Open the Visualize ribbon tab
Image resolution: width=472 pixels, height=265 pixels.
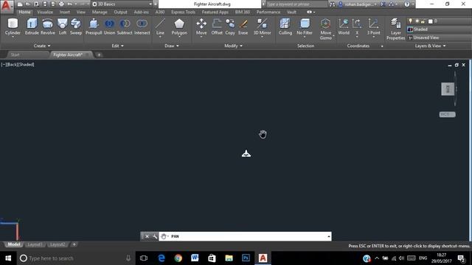45,12
